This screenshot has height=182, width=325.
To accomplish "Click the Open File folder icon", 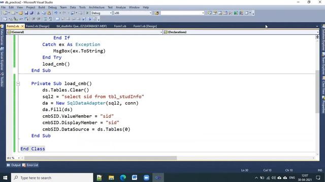I will (21, 13).
